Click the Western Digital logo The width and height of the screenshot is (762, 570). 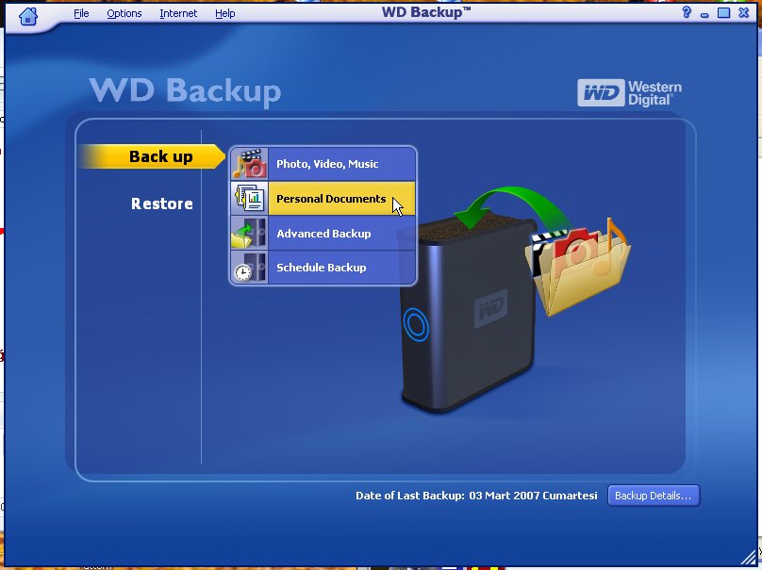[629, 92]
